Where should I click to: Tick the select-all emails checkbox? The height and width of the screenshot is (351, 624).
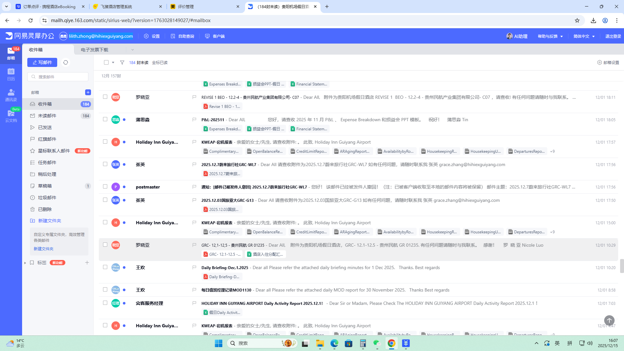tap(106, 62)
